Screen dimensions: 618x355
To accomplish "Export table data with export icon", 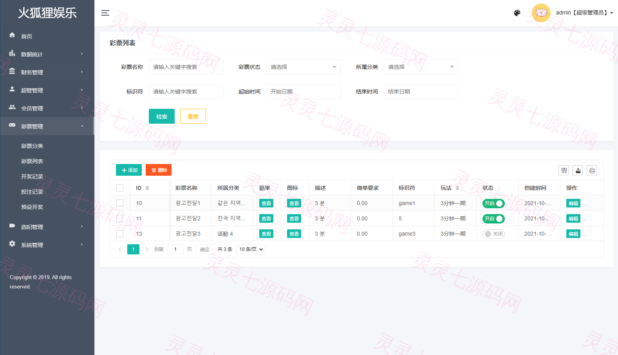I will [578, 170].
